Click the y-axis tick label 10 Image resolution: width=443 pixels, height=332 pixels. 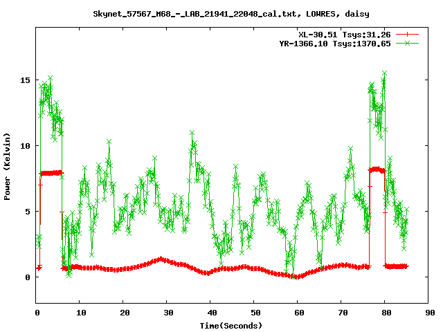(x=25, y=146)
